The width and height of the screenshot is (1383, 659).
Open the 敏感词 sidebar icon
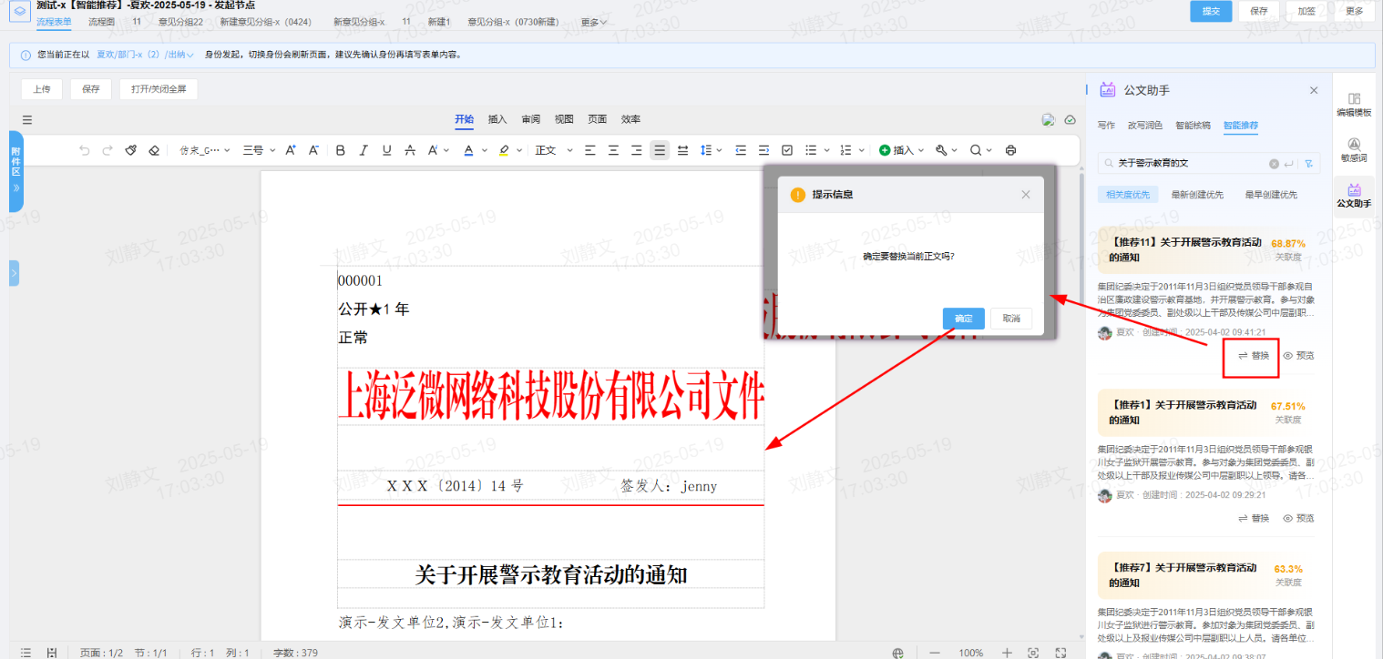tap(1354, 150)
